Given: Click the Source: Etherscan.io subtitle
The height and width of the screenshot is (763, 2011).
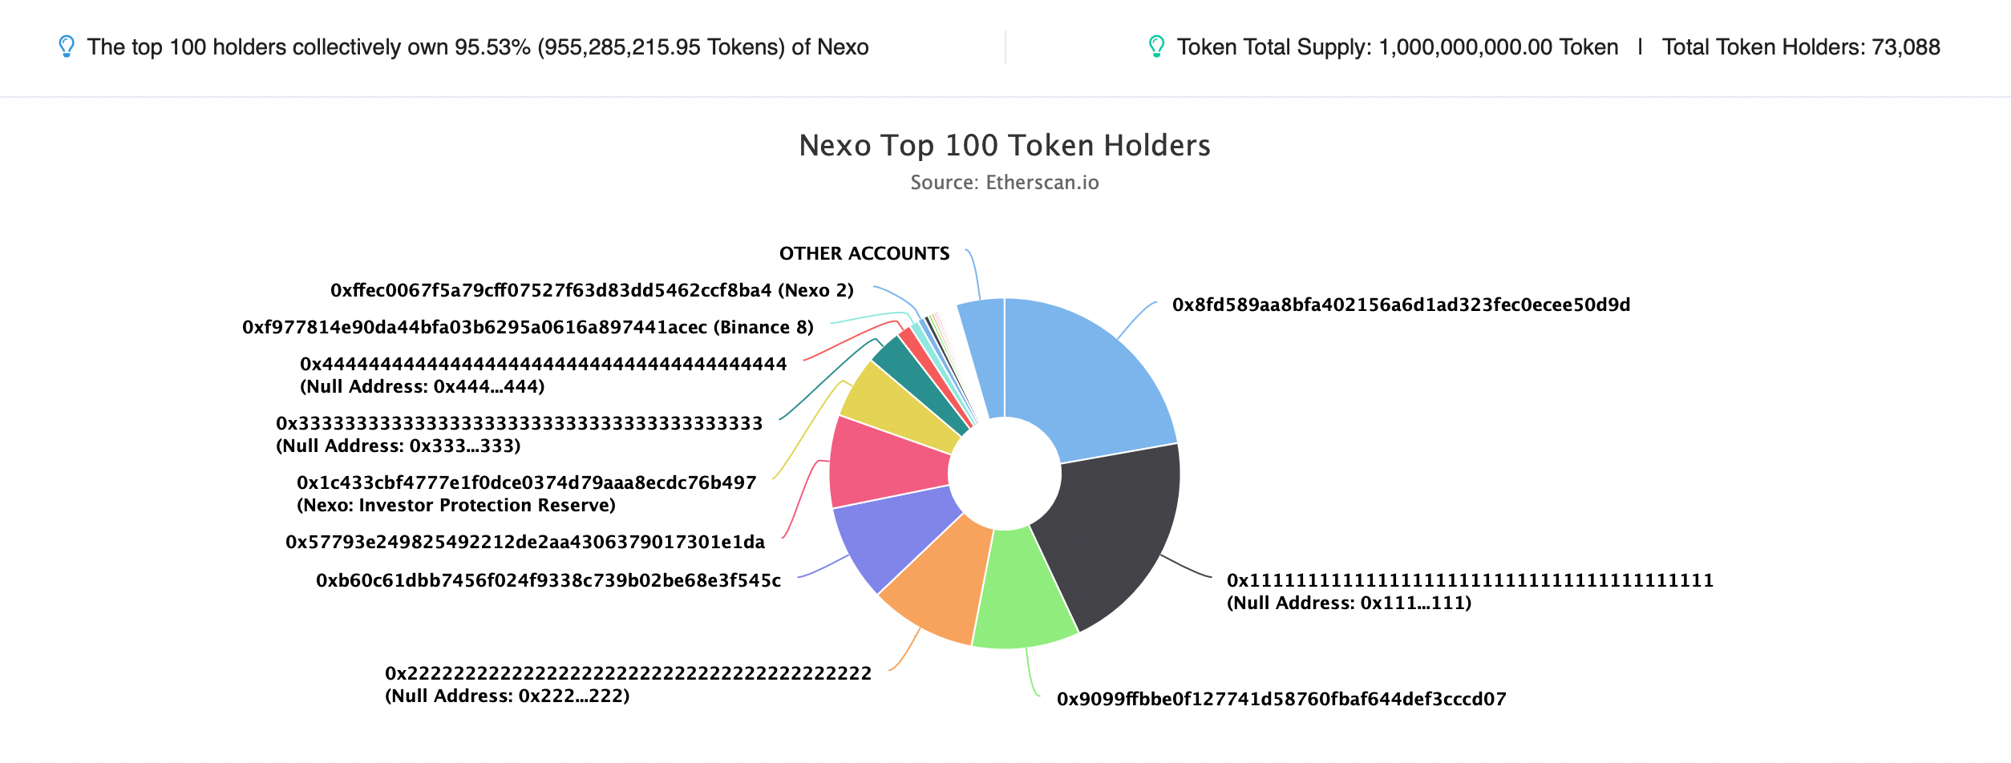Looking at the screenshot, I should point(1005,183).
